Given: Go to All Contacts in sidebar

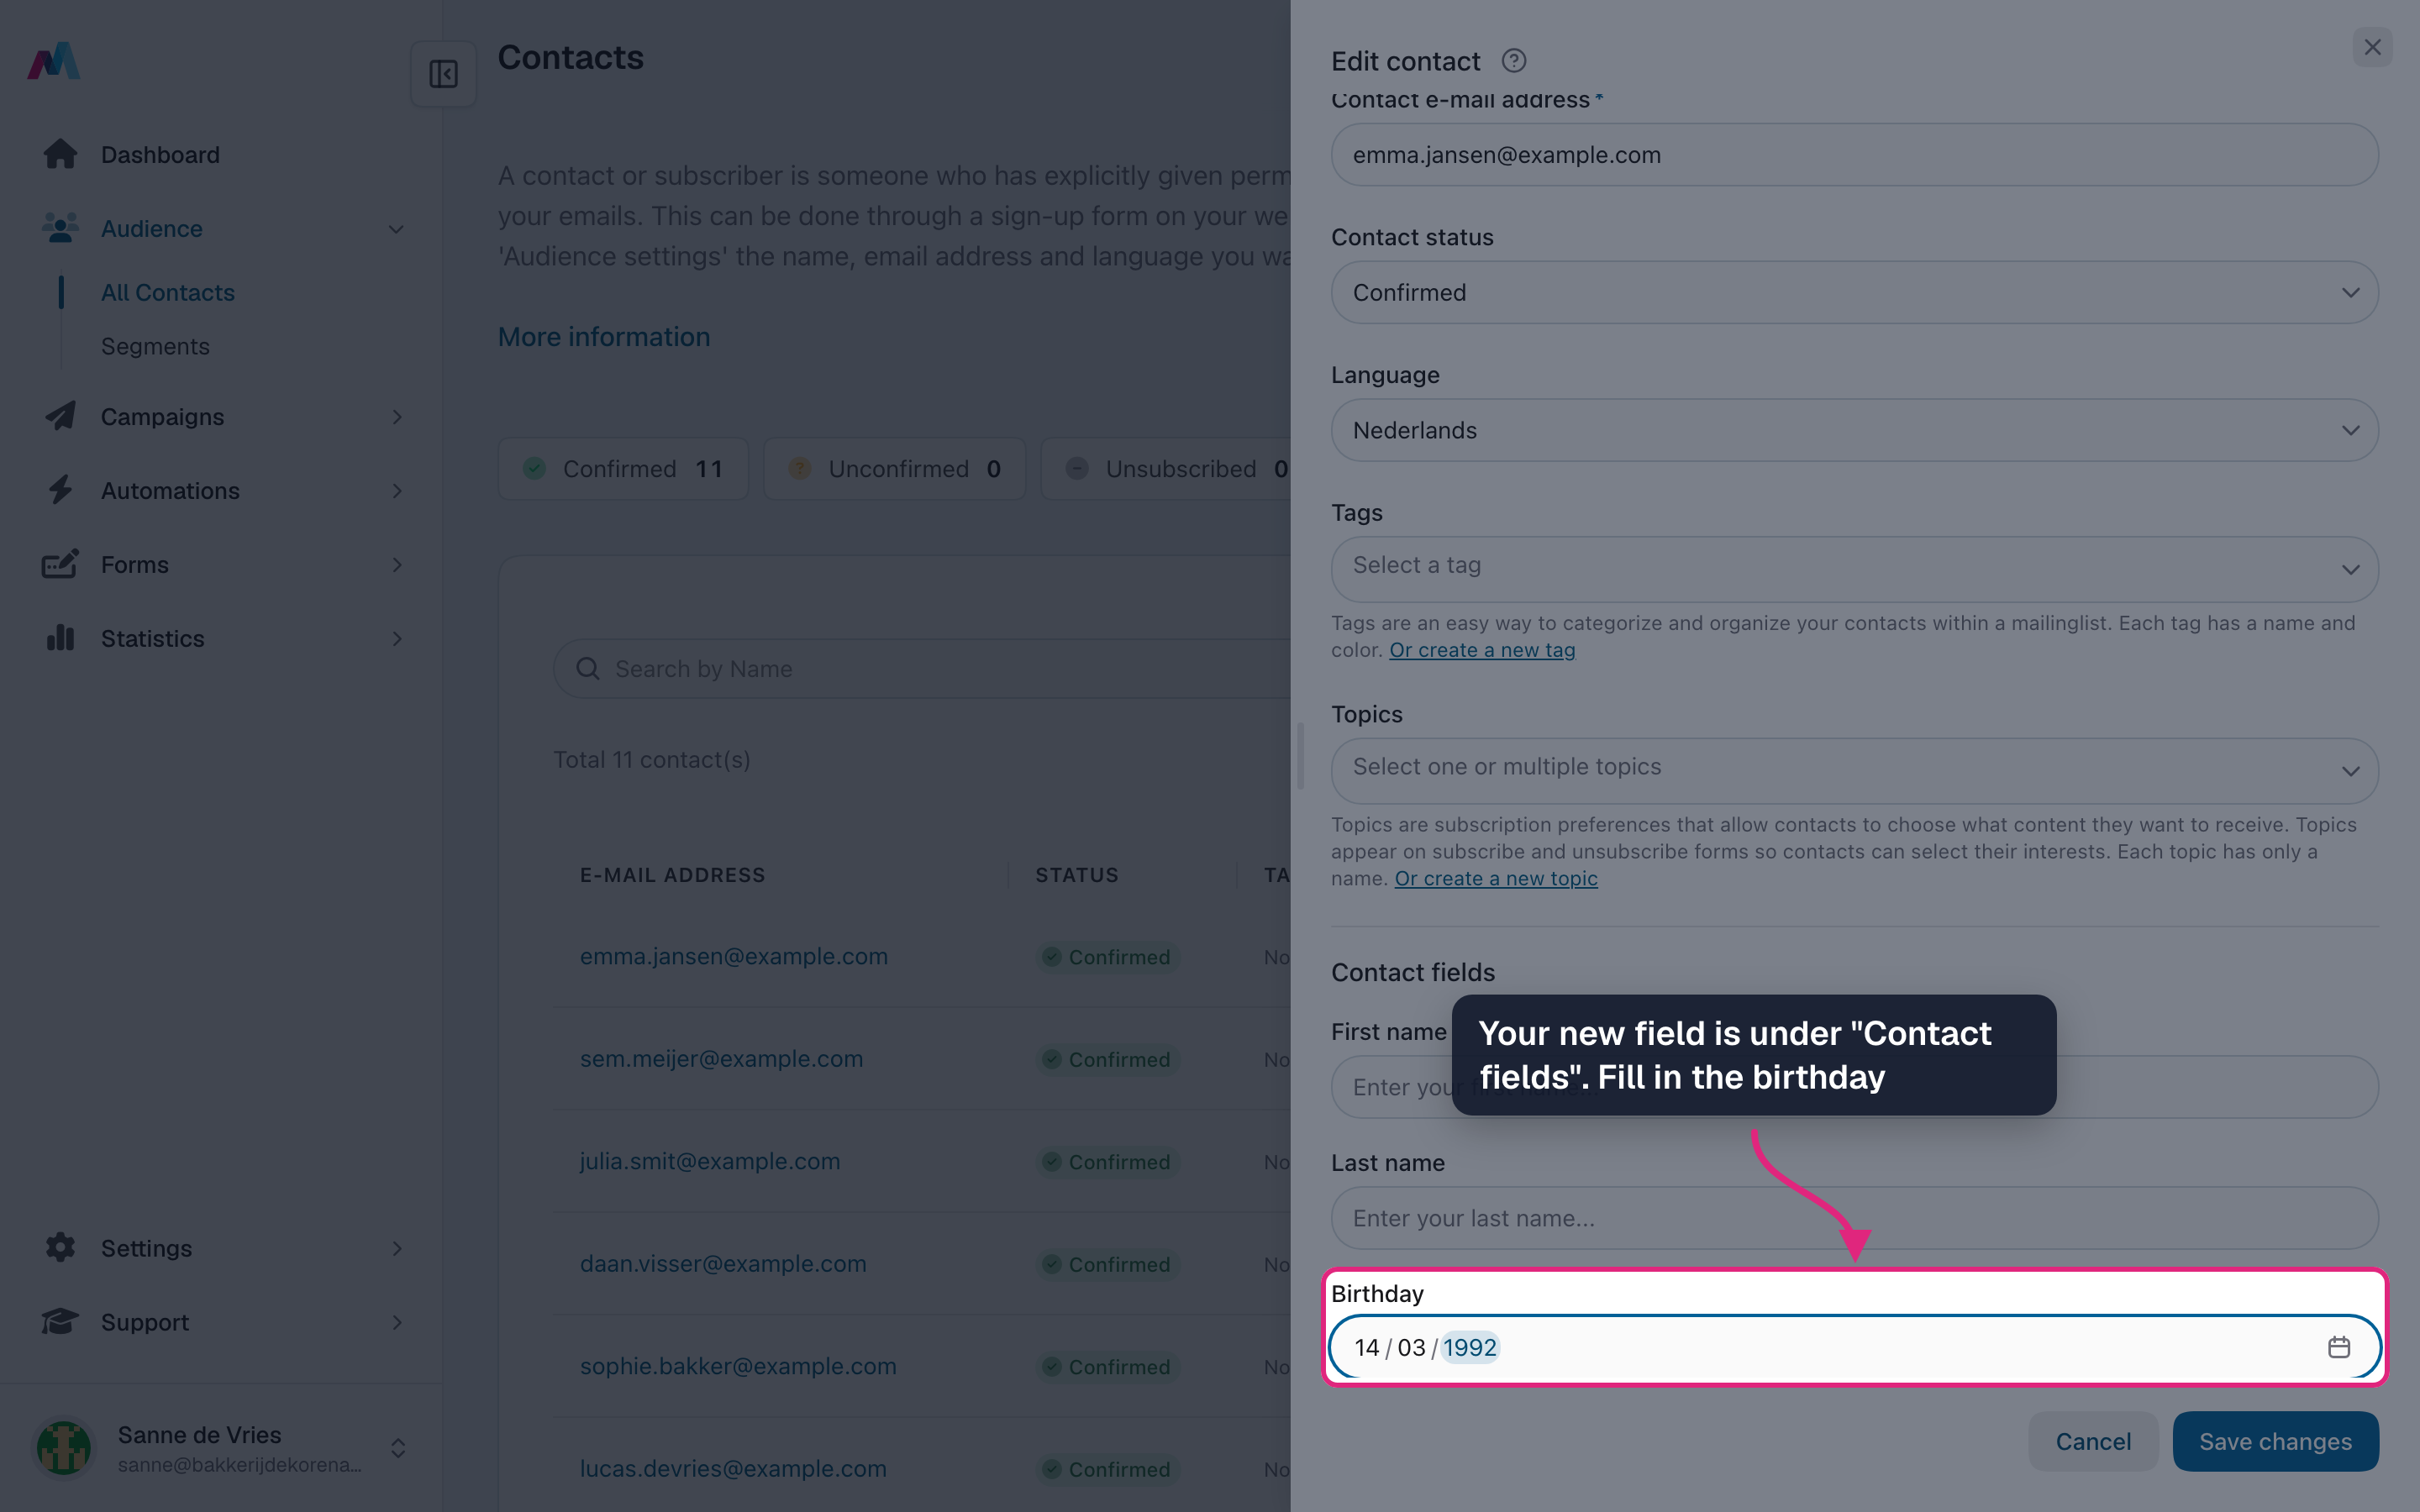Looking at the screenshot, I should coord(168,292).
